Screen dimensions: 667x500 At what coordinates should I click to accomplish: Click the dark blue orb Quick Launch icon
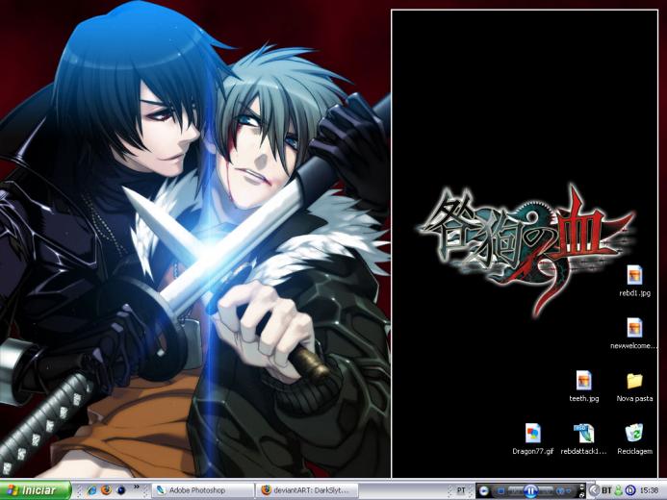[121, 490]
